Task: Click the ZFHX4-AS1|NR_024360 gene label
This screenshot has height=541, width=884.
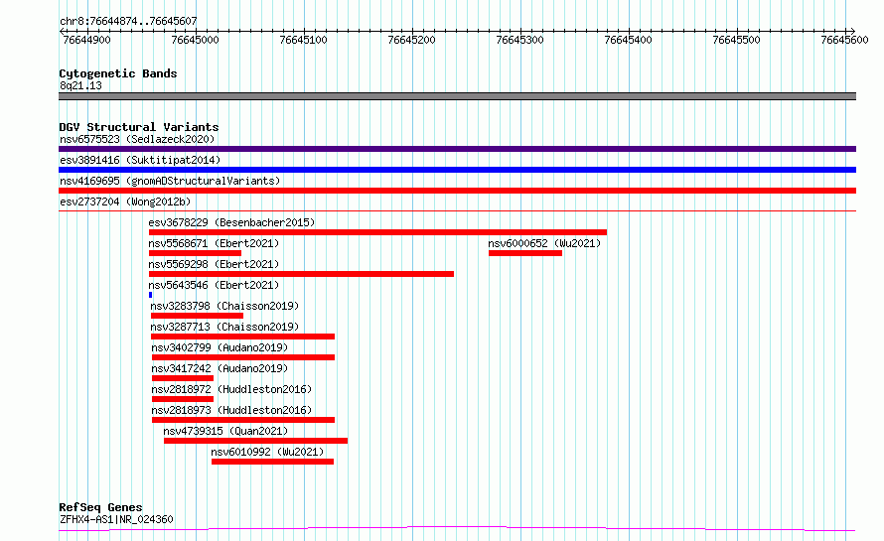Action: pos(116,519)
